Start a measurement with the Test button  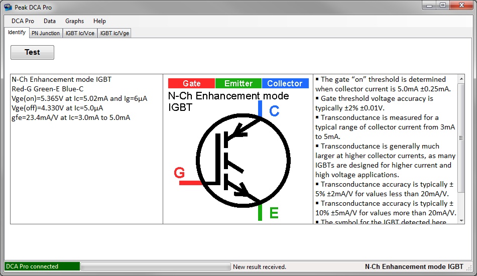32,52
